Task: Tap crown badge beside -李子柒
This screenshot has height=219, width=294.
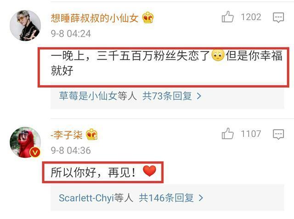Action: click(x=91, y=134)
